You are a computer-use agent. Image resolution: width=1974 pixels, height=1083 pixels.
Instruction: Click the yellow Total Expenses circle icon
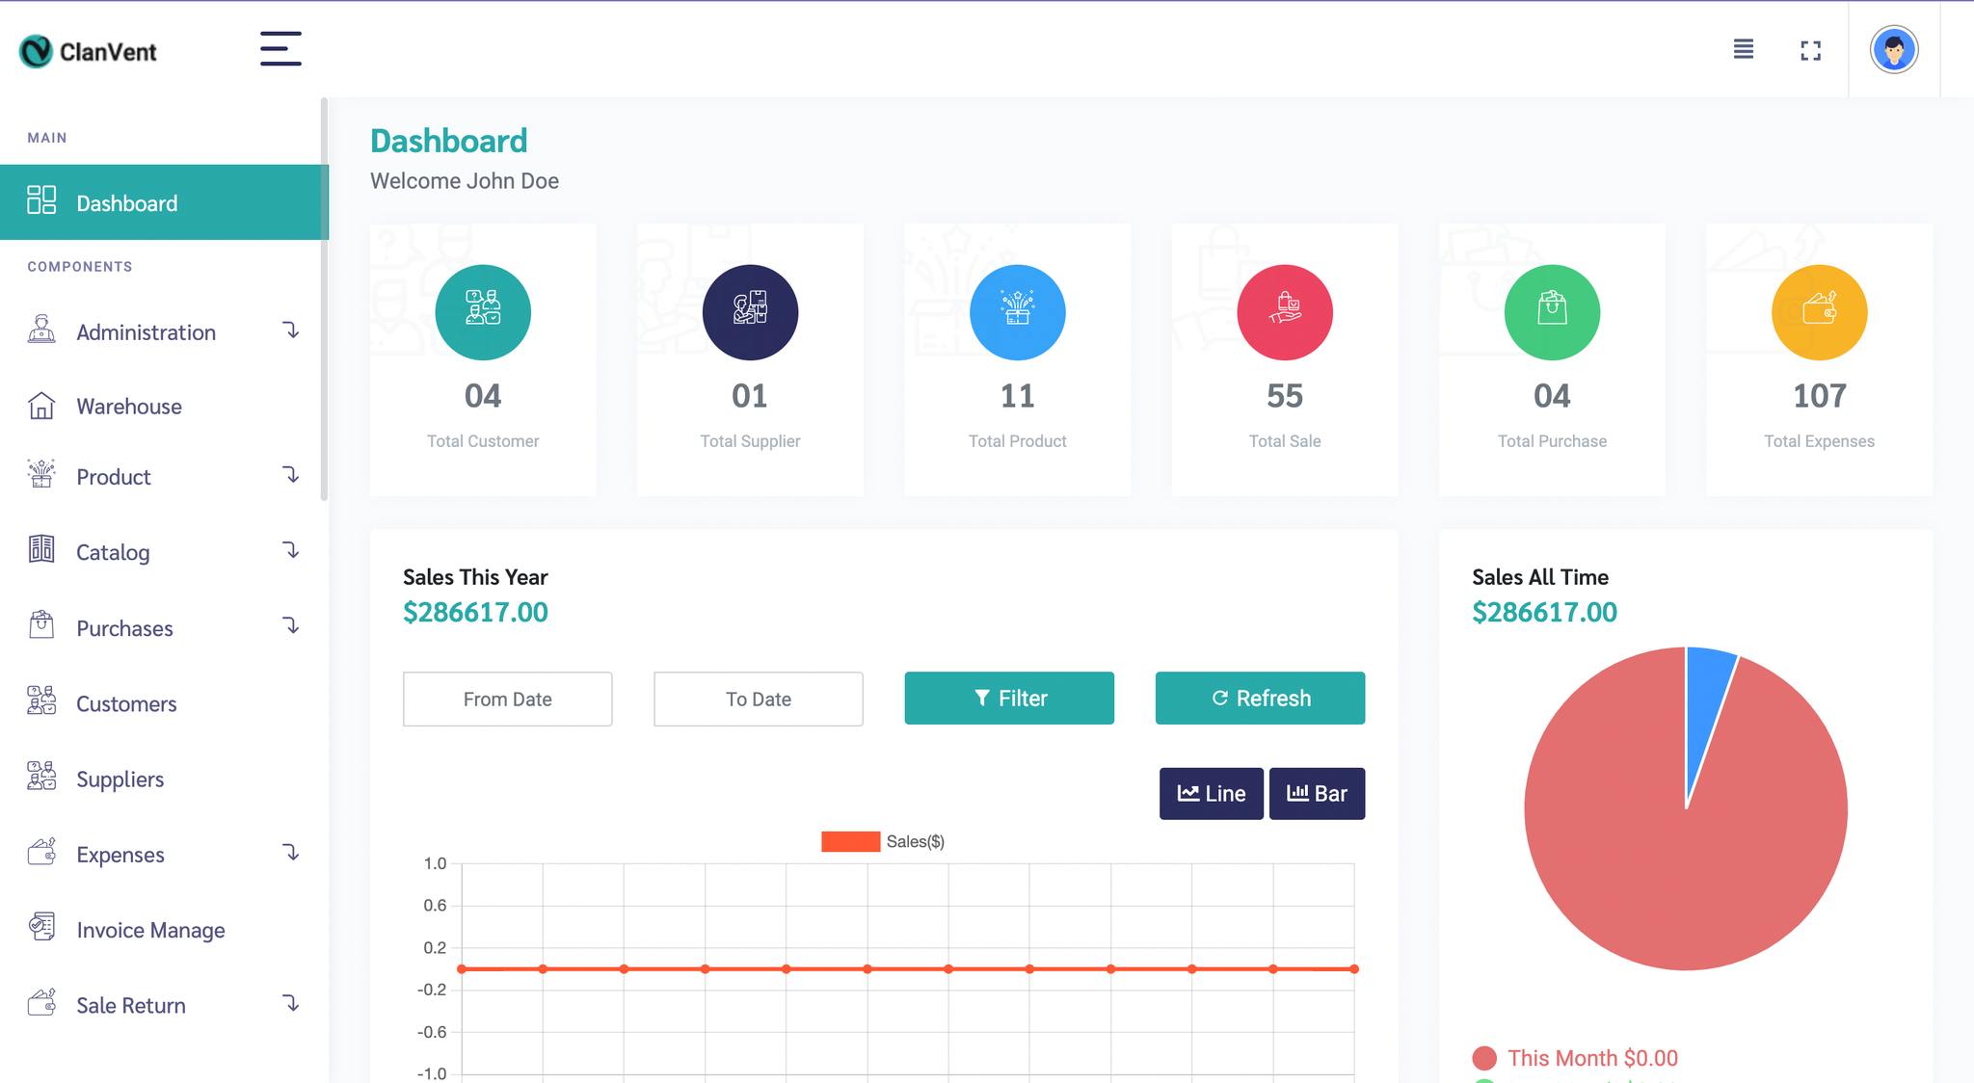[x=1819, y=312]
